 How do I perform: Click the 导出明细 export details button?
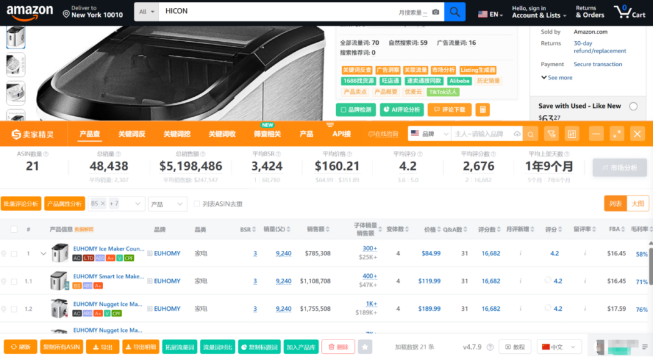(141, 346)
